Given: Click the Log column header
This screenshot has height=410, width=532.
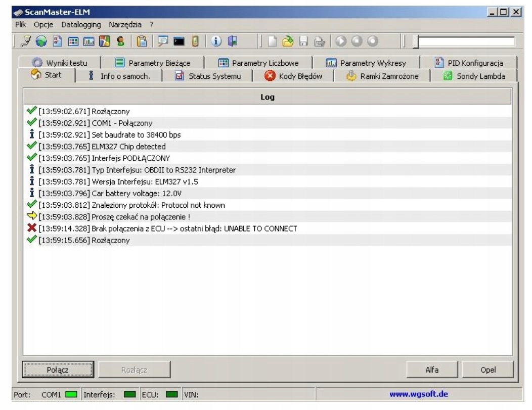Looking at the screenshot, I should click(268, 97).
